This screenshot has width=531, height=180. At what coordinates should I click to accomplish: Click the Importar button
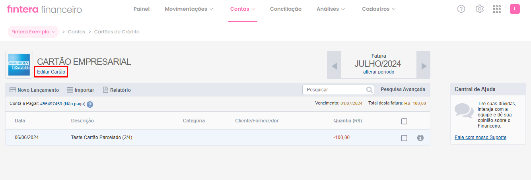[x=80, y=90]
